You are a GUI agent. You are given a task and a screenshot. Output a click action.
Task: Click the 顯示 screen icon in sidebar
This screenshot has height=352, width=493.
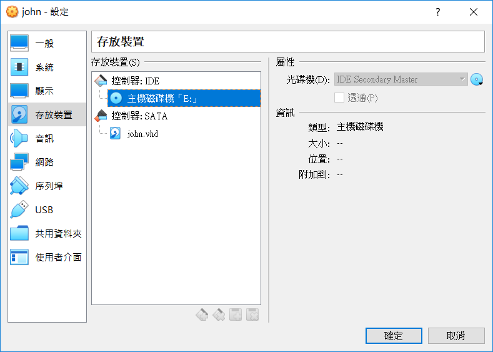coord(19,91)
